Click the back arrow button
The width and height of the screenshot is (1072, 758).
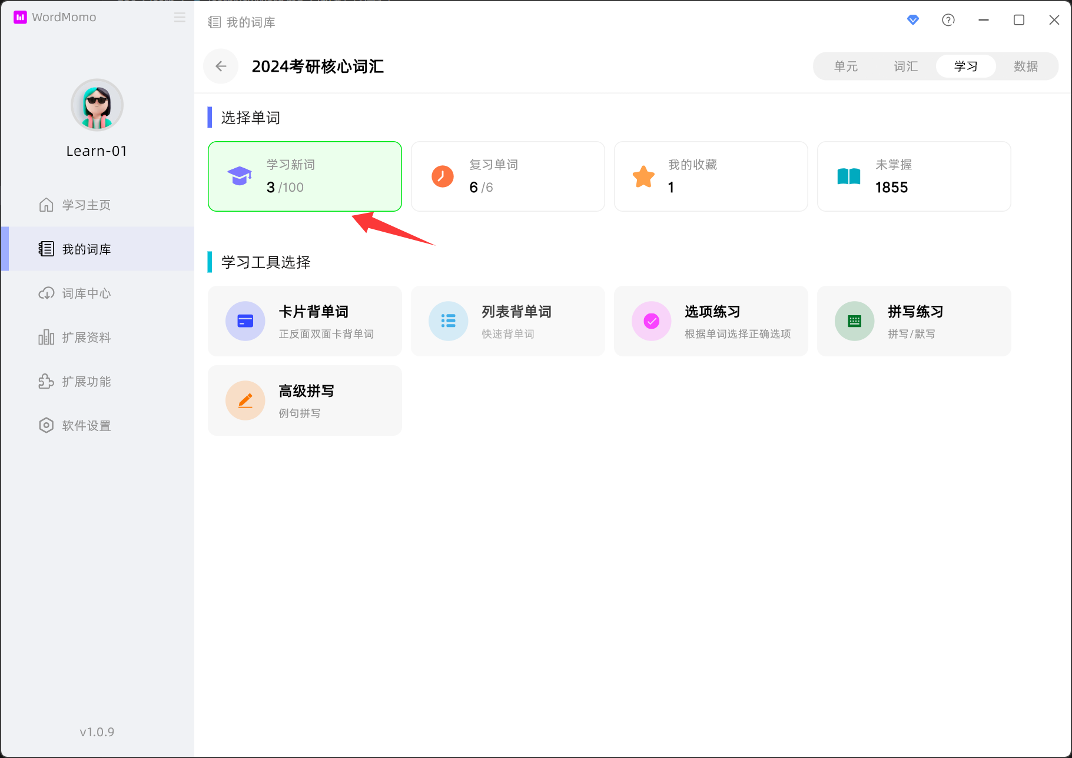pyautogui.click(x=221, y=66)
